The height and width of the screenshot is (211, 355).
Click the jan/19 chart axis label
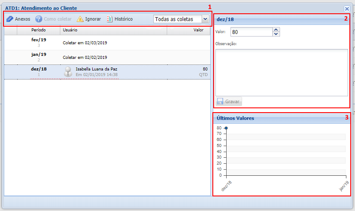(344, 186)
